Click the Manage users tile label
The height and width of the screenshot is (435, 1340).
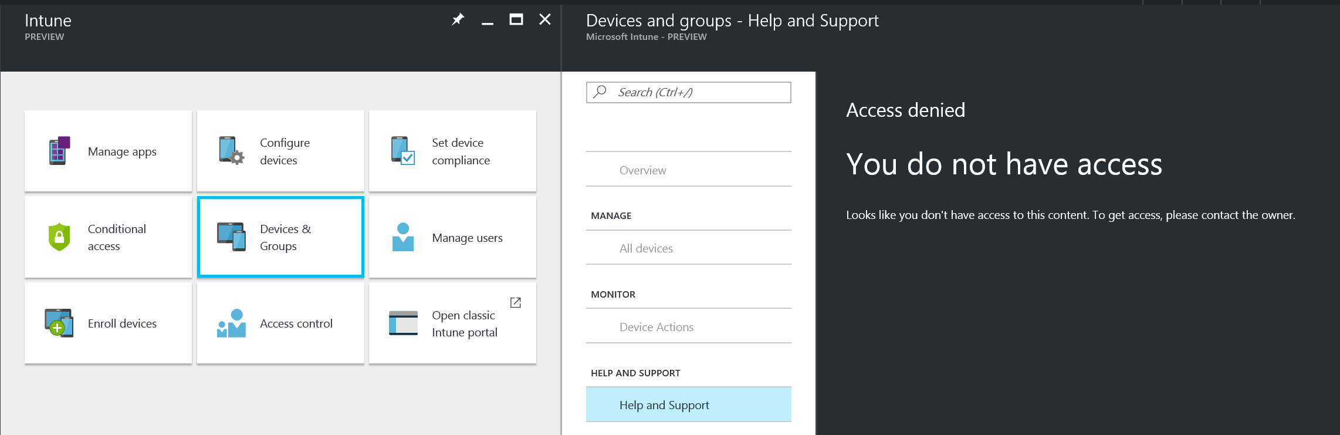(467, 238)
